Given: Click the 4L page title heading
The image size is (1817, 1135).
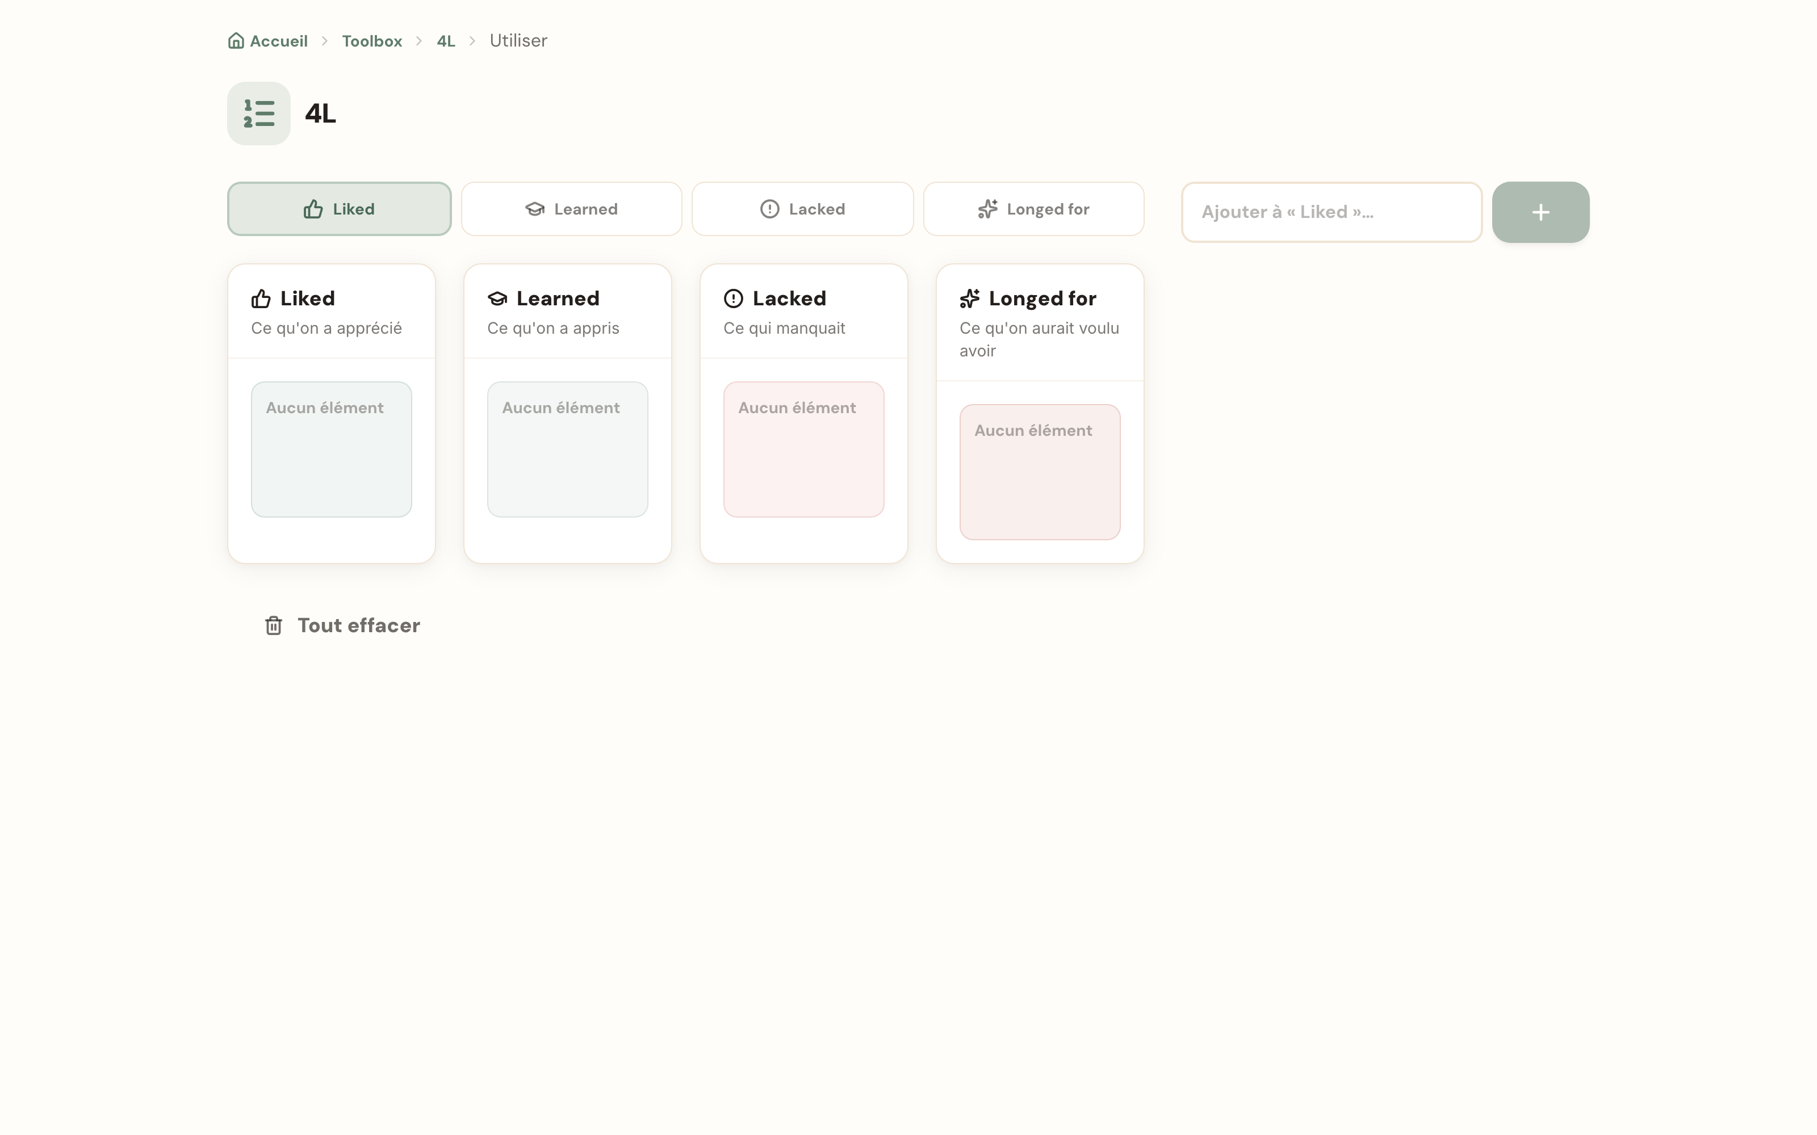Looking at the screenshot, I should click(x=321, y=113).
